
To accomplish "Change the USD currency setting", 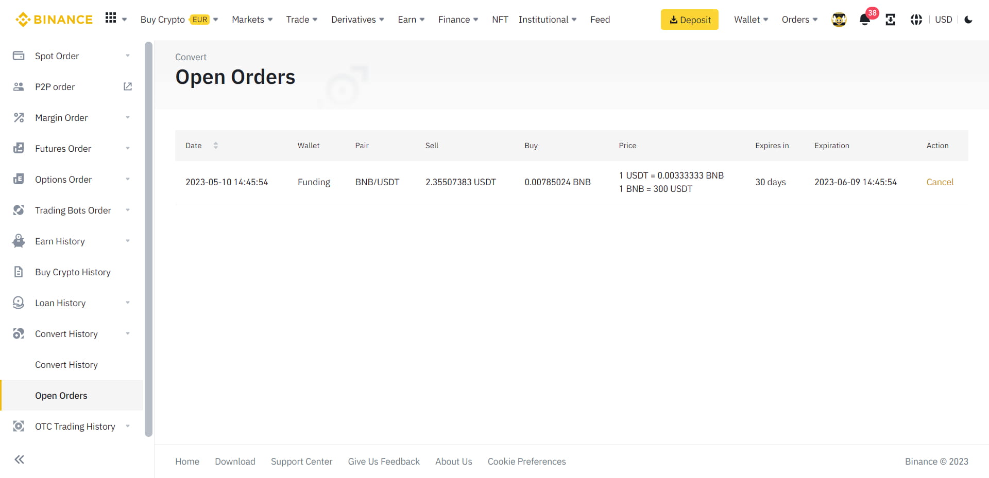I will [944, 20].
